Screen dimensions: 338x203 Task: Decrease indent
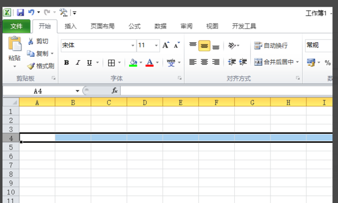[x=232, y=62]
